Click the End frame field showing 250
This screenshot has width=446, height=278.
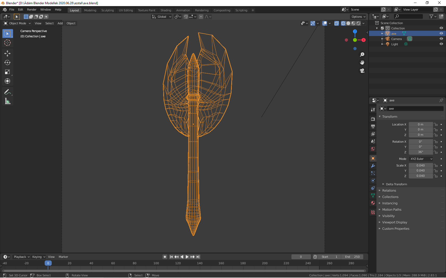pyautogui.click(x=352, y=257)
